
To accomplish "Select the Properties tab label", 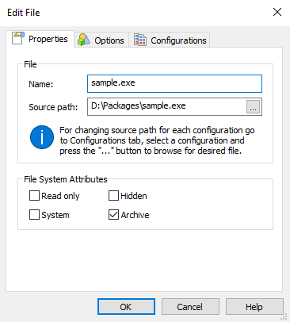I will pyautogui.click(x=48, y=39).
